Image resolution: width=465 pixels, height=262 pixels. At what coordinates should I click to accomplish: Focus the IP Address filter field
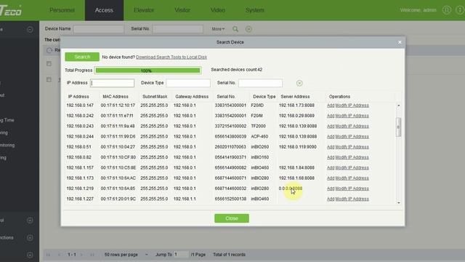coord(112,83)
